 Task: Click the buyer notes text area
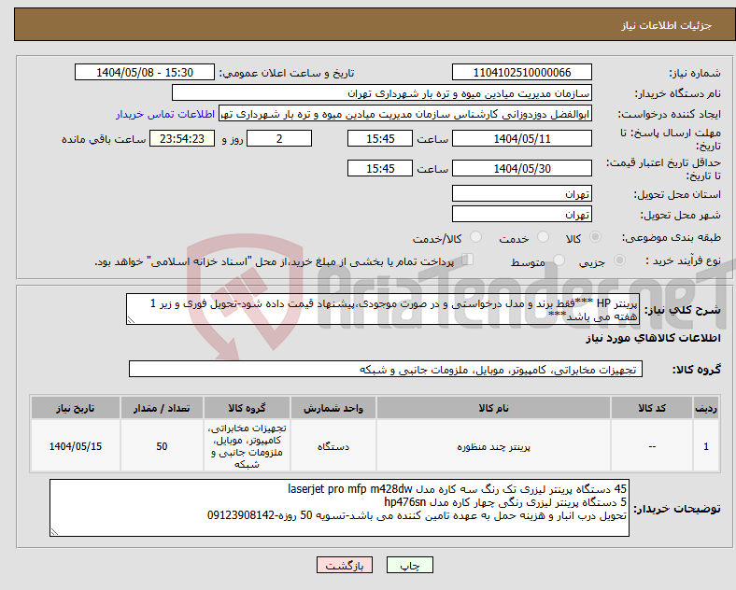click(339, 508)
